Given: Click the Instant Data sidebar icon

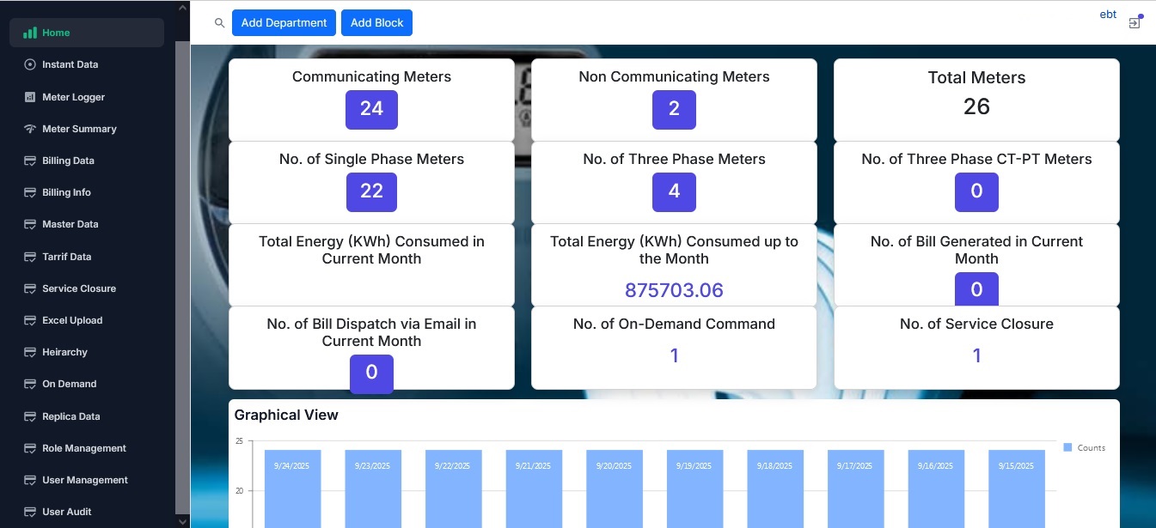Looking at the screenshot, I should click(30, 64).
